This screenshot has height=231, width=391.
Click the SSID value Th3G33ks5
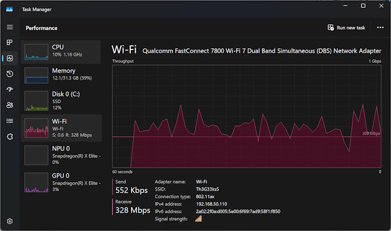(207, 189)
